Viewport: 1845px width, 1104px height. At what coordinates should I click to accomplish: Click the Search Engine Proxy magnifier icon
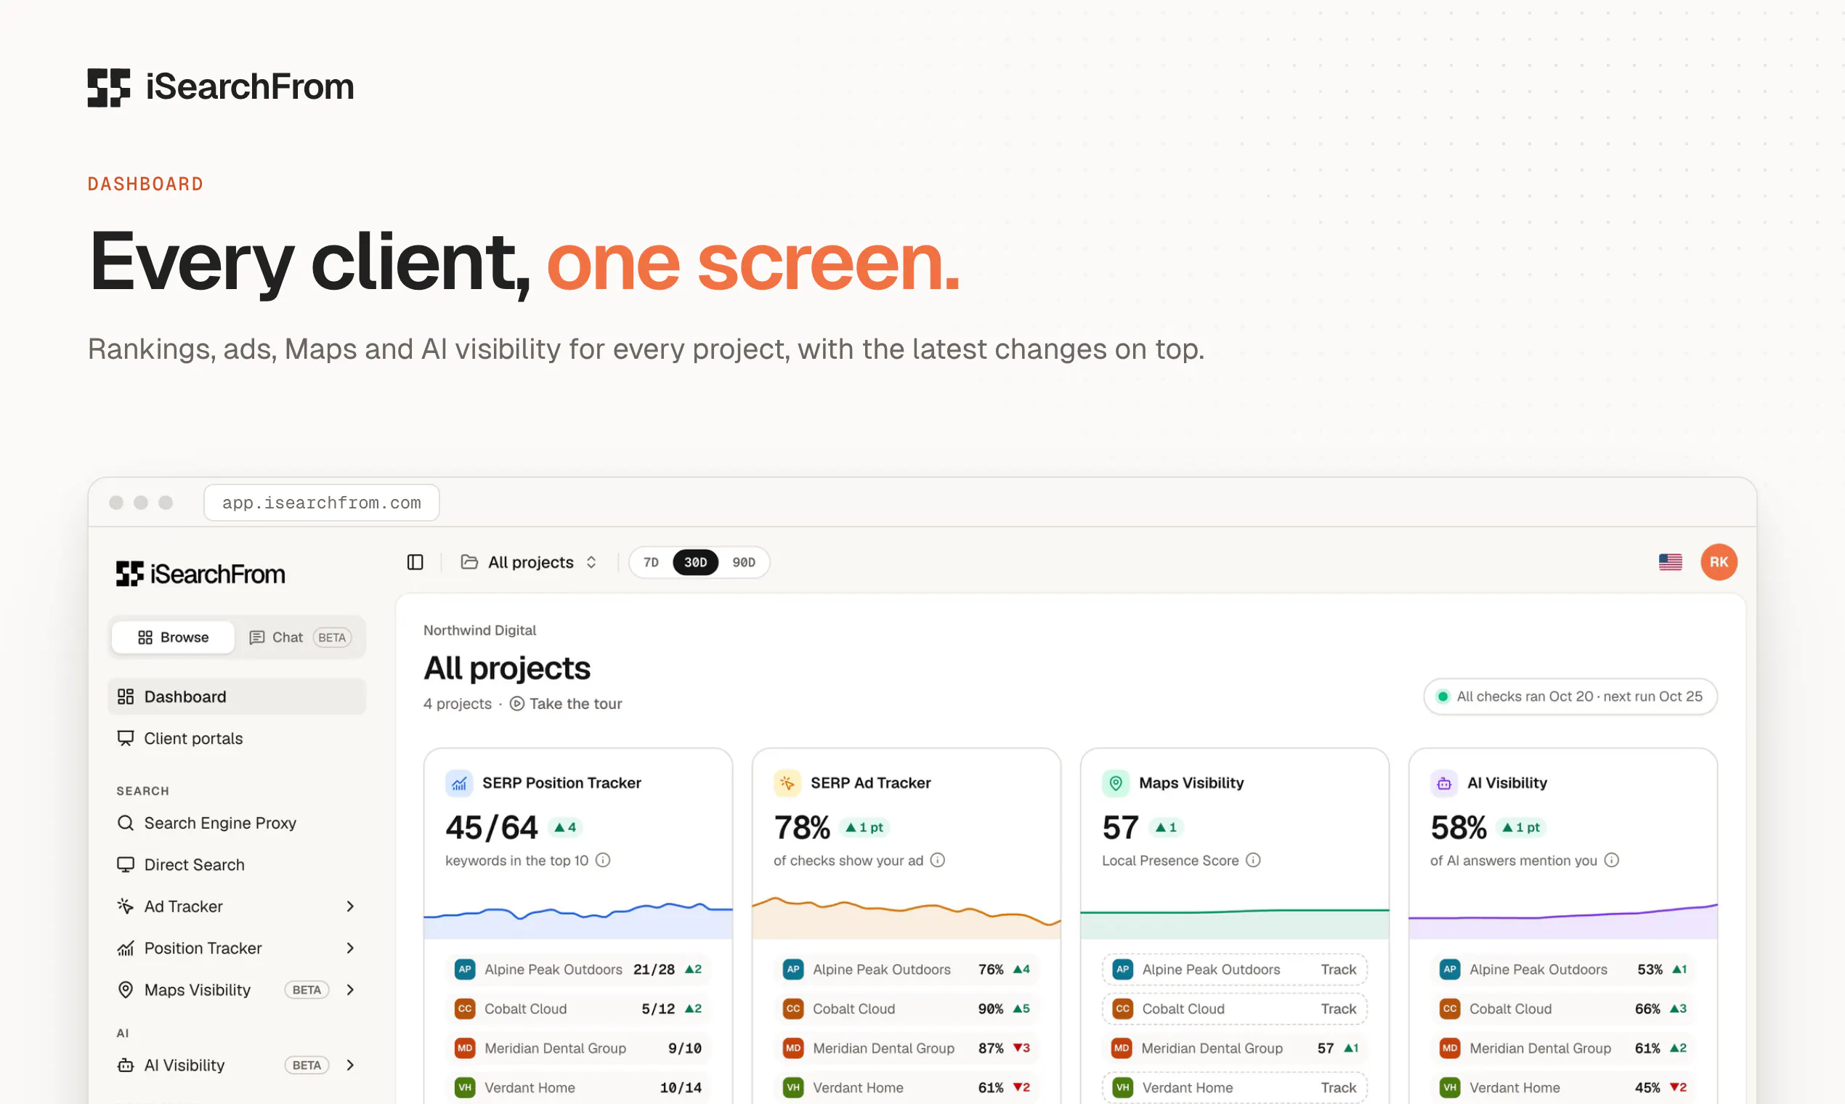point(126,823)
